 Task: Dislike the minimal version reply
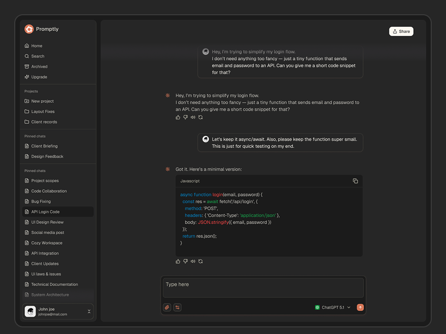pyautogui.click(x=185, y=261)
